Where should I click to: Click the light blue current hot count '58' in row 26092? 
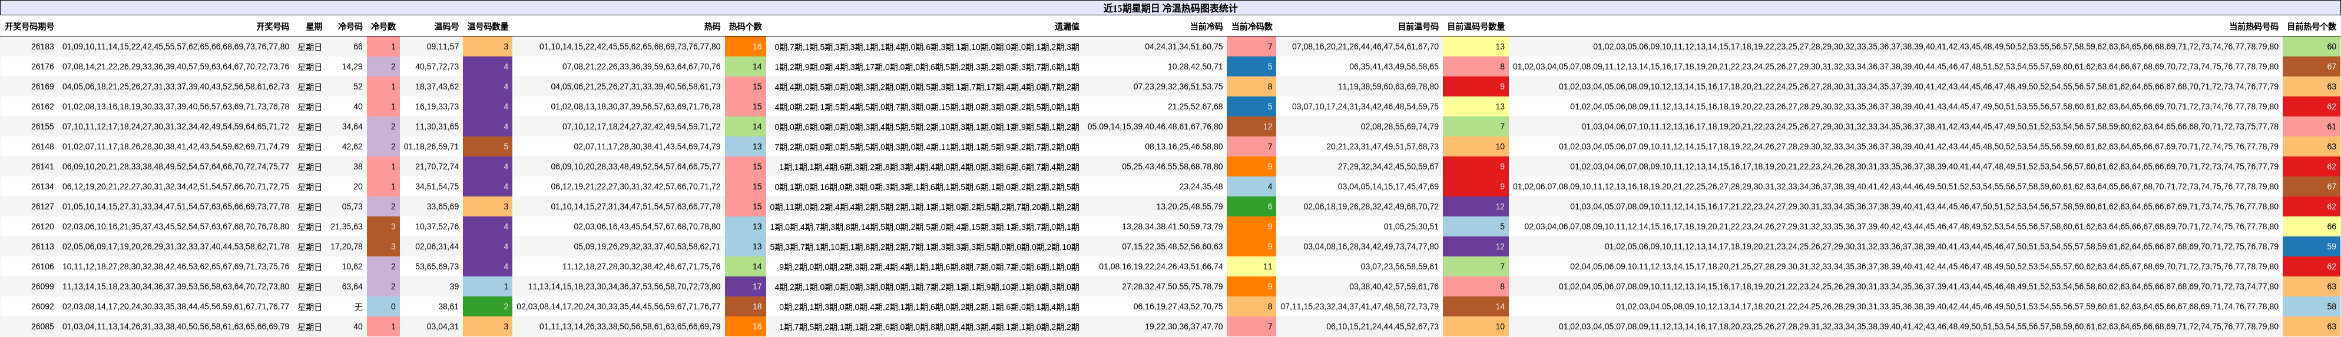[2311, 306]
